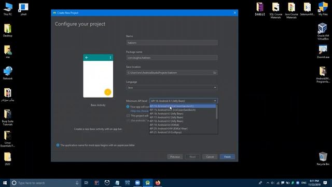
Task: Open the Desktop folder shortcut icon
Action: (8, 30)
